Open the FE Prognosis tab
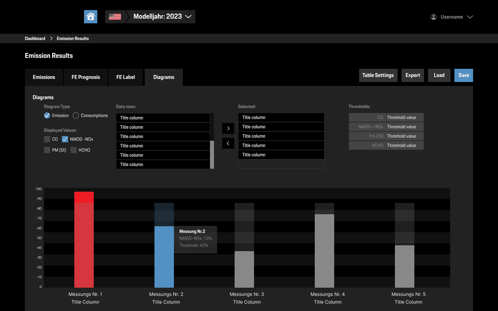The image size is (498, 311). (x=86, y=77)
